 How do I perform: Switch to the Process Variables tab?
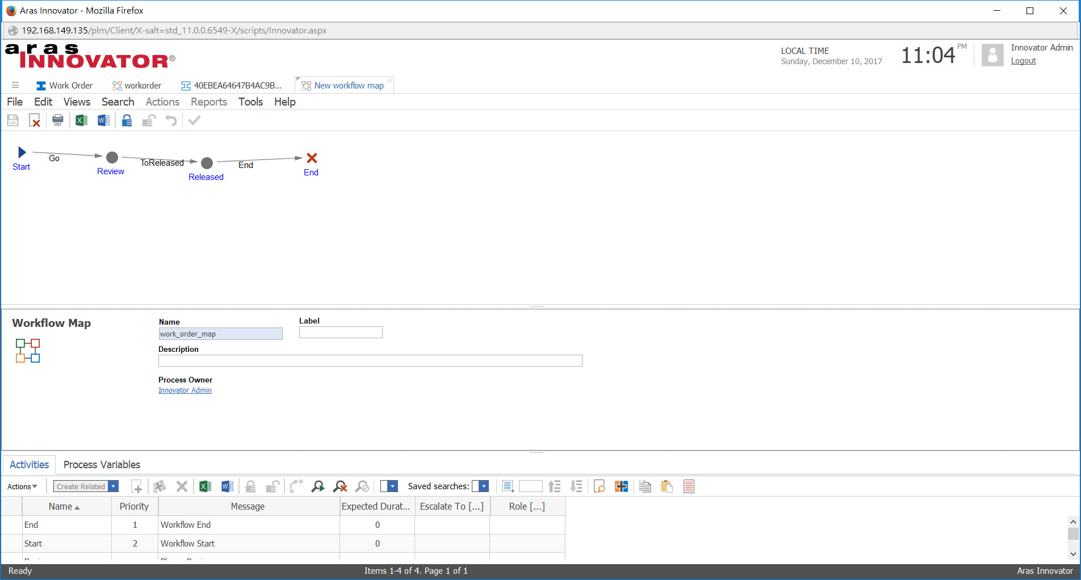point(102,464)
